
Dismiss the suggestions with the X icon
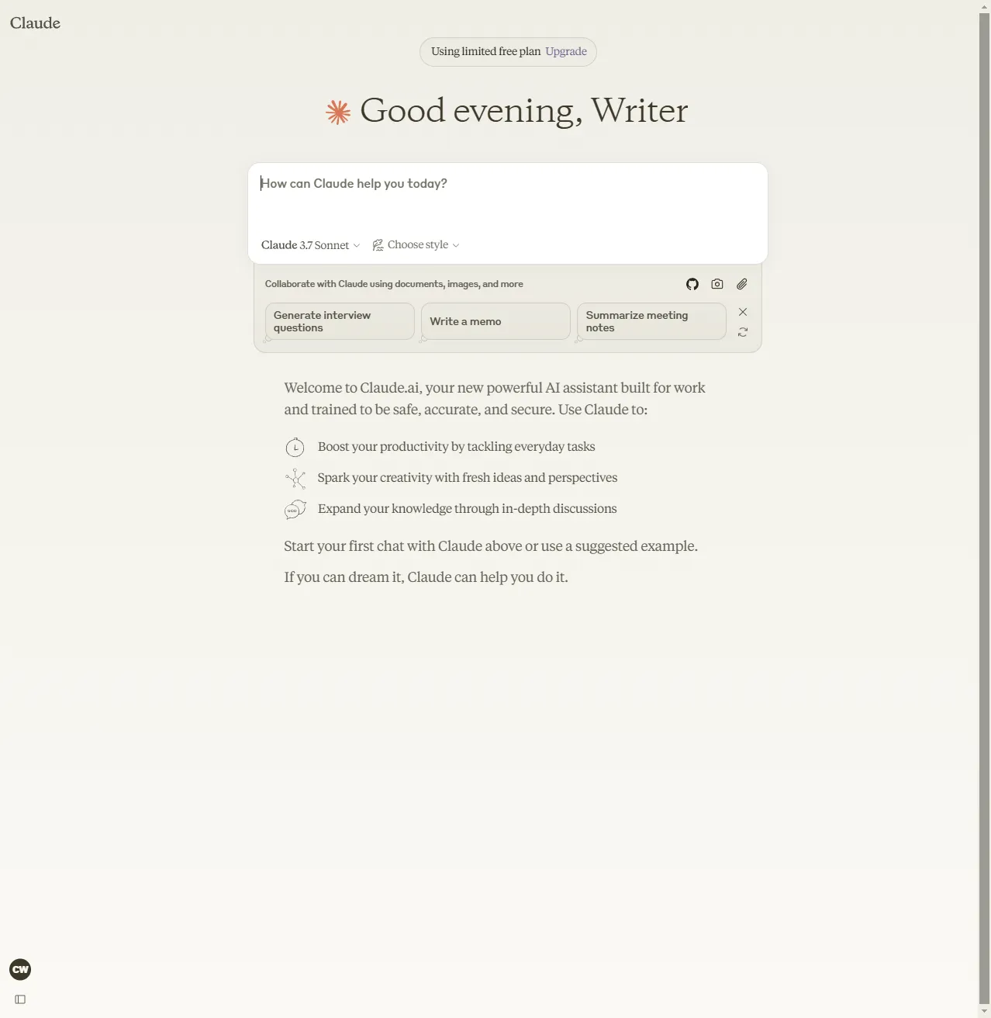743,312
